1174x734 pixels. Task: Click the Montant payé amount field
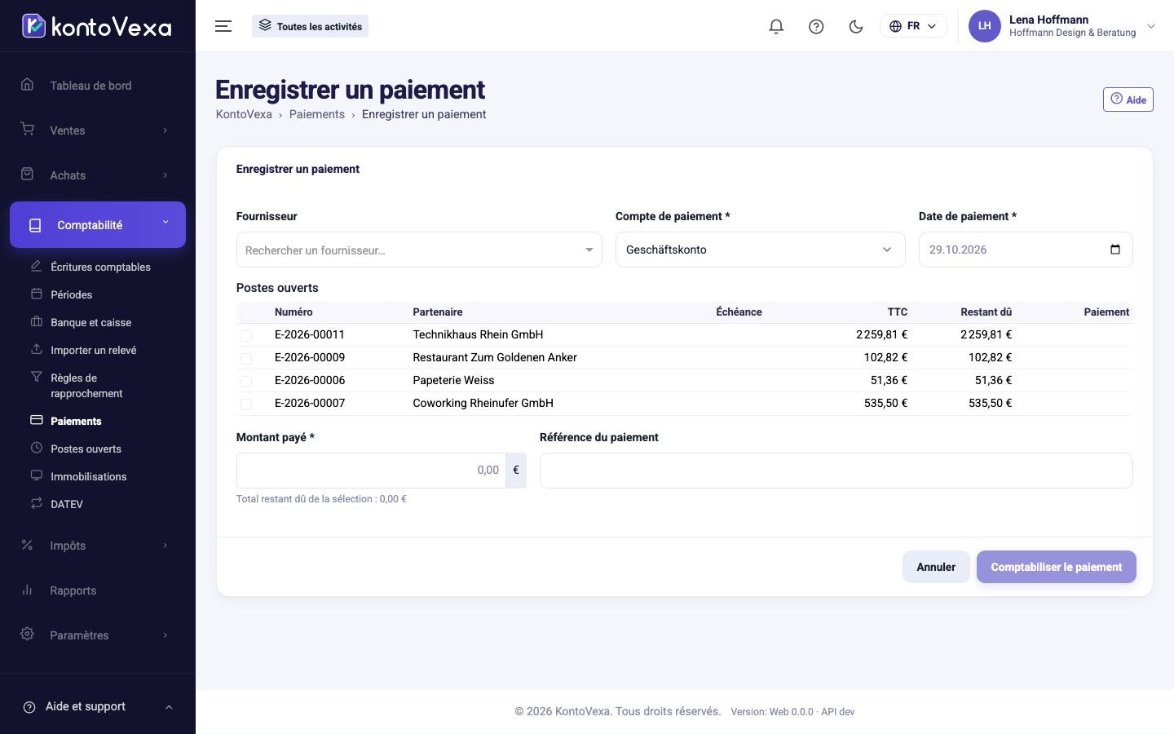pyautogui.click(x=371, y=470)
